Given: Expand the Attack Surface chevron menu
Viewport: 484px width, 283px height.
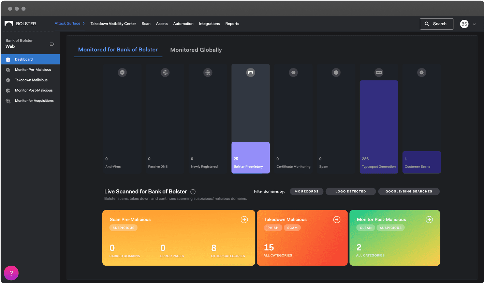Looking at the screenshot, I should click(x=84, y=23).
